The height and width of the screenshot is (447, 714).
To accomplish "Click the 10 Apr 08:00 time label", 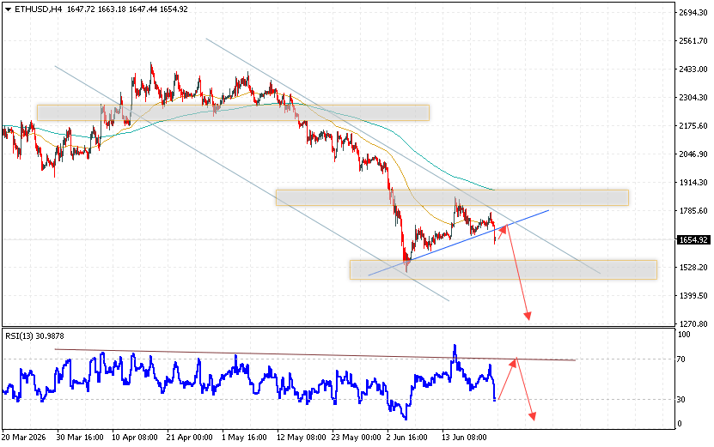I will (135, 438).
